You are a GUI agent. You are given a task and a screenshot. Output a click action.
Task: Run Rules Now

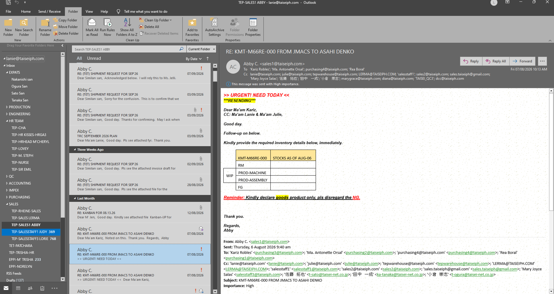(x=107, y=28)
